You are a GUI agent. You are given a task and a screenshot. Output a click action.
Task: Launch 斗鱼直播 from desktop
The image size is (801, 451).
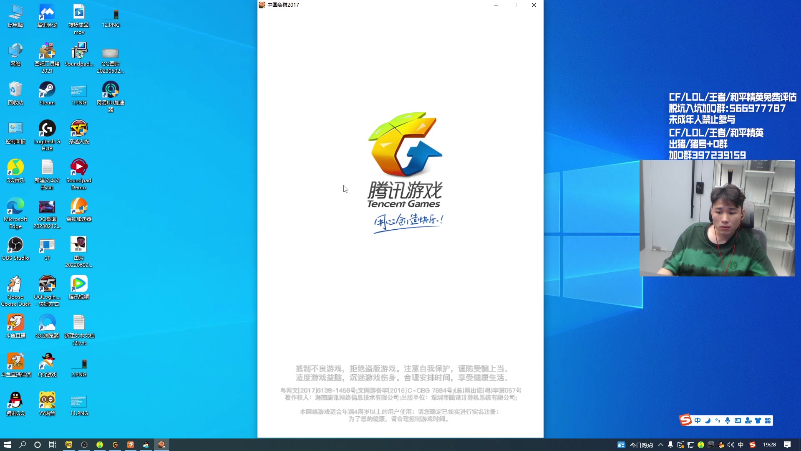[15, 327]
